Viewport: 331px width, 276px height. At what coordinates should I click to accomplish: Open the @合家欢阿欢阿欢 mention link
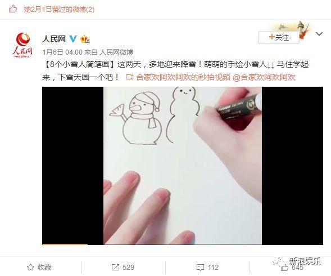coord(264,77)
